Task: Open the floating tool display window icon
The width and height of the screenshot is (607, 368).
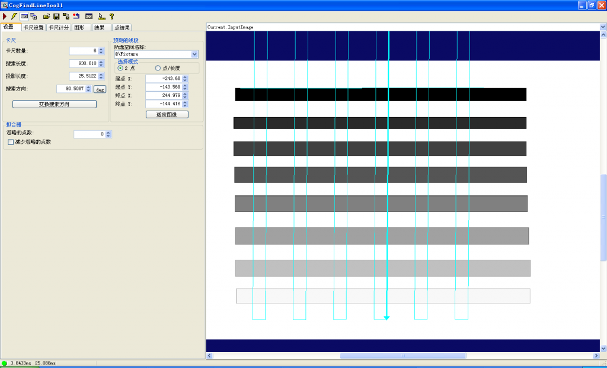Action: click(34, 16)
